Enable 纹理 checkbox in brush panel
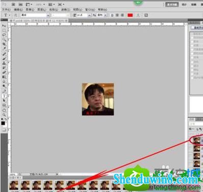 pos(193,46)
